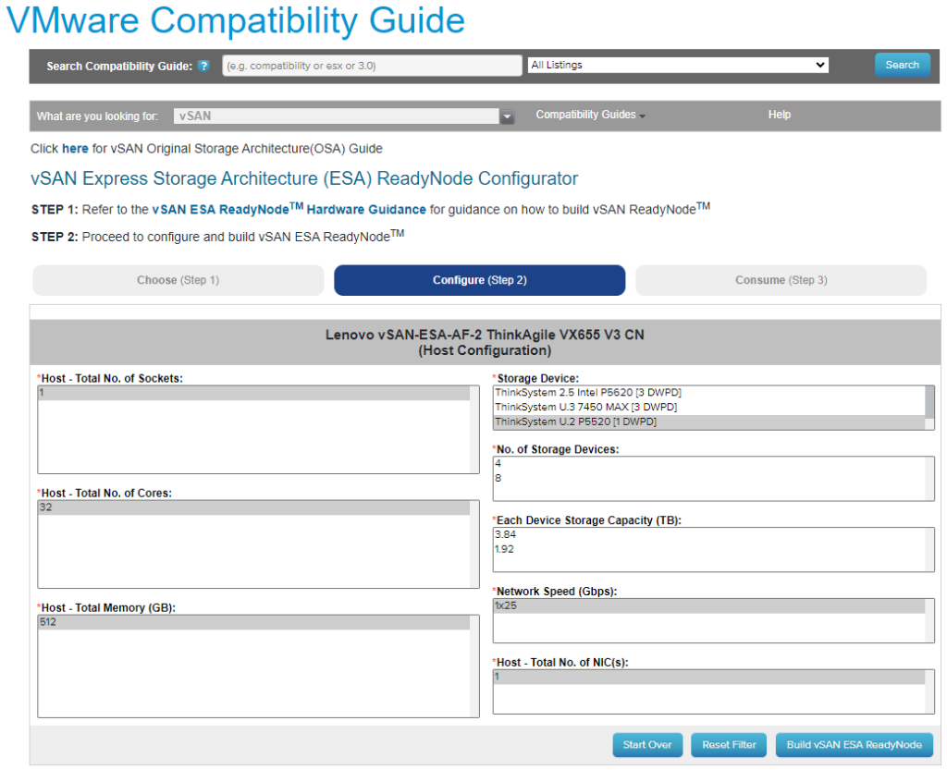Image resolution: width=947 pixels, height=770 pixels.
Task: Open the Help menu
Action: point(779,116)
